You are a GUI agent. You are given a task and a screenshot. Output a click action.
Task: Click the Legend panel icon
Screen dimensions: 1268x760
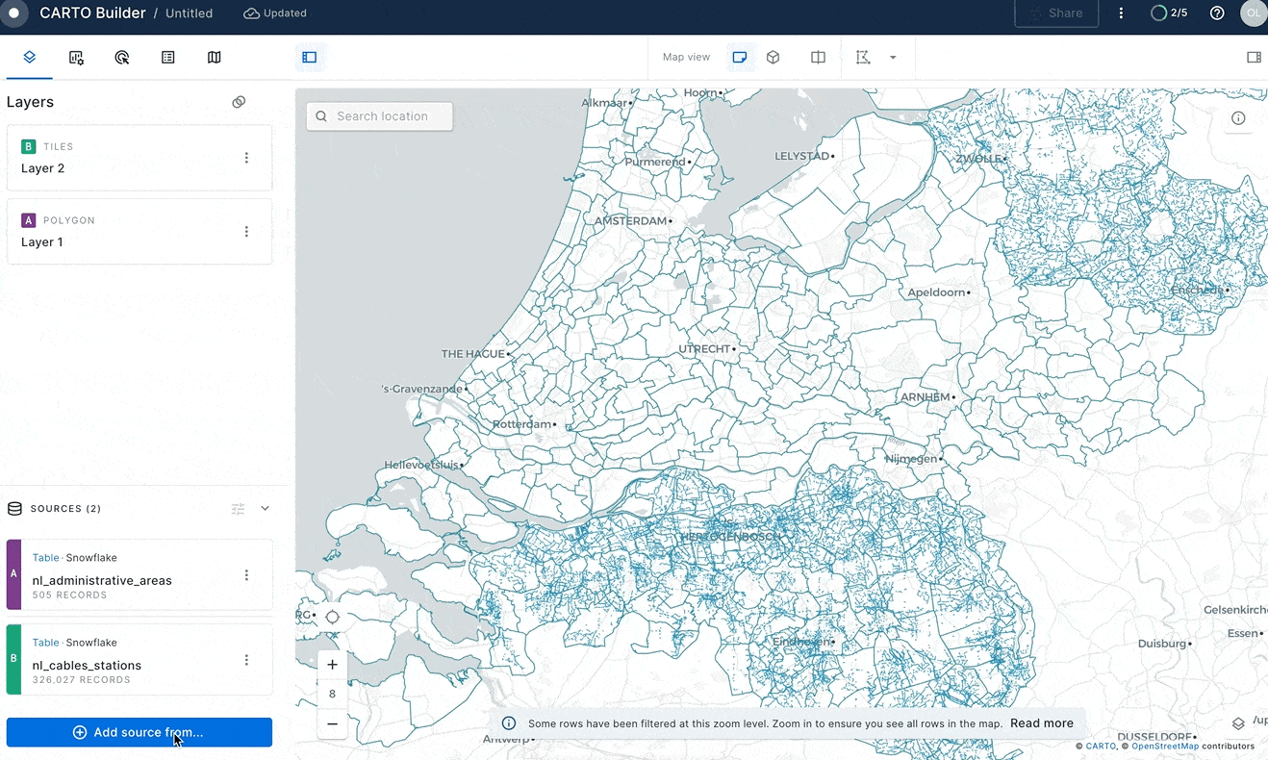pyautogui.click(x=310, y=57)
